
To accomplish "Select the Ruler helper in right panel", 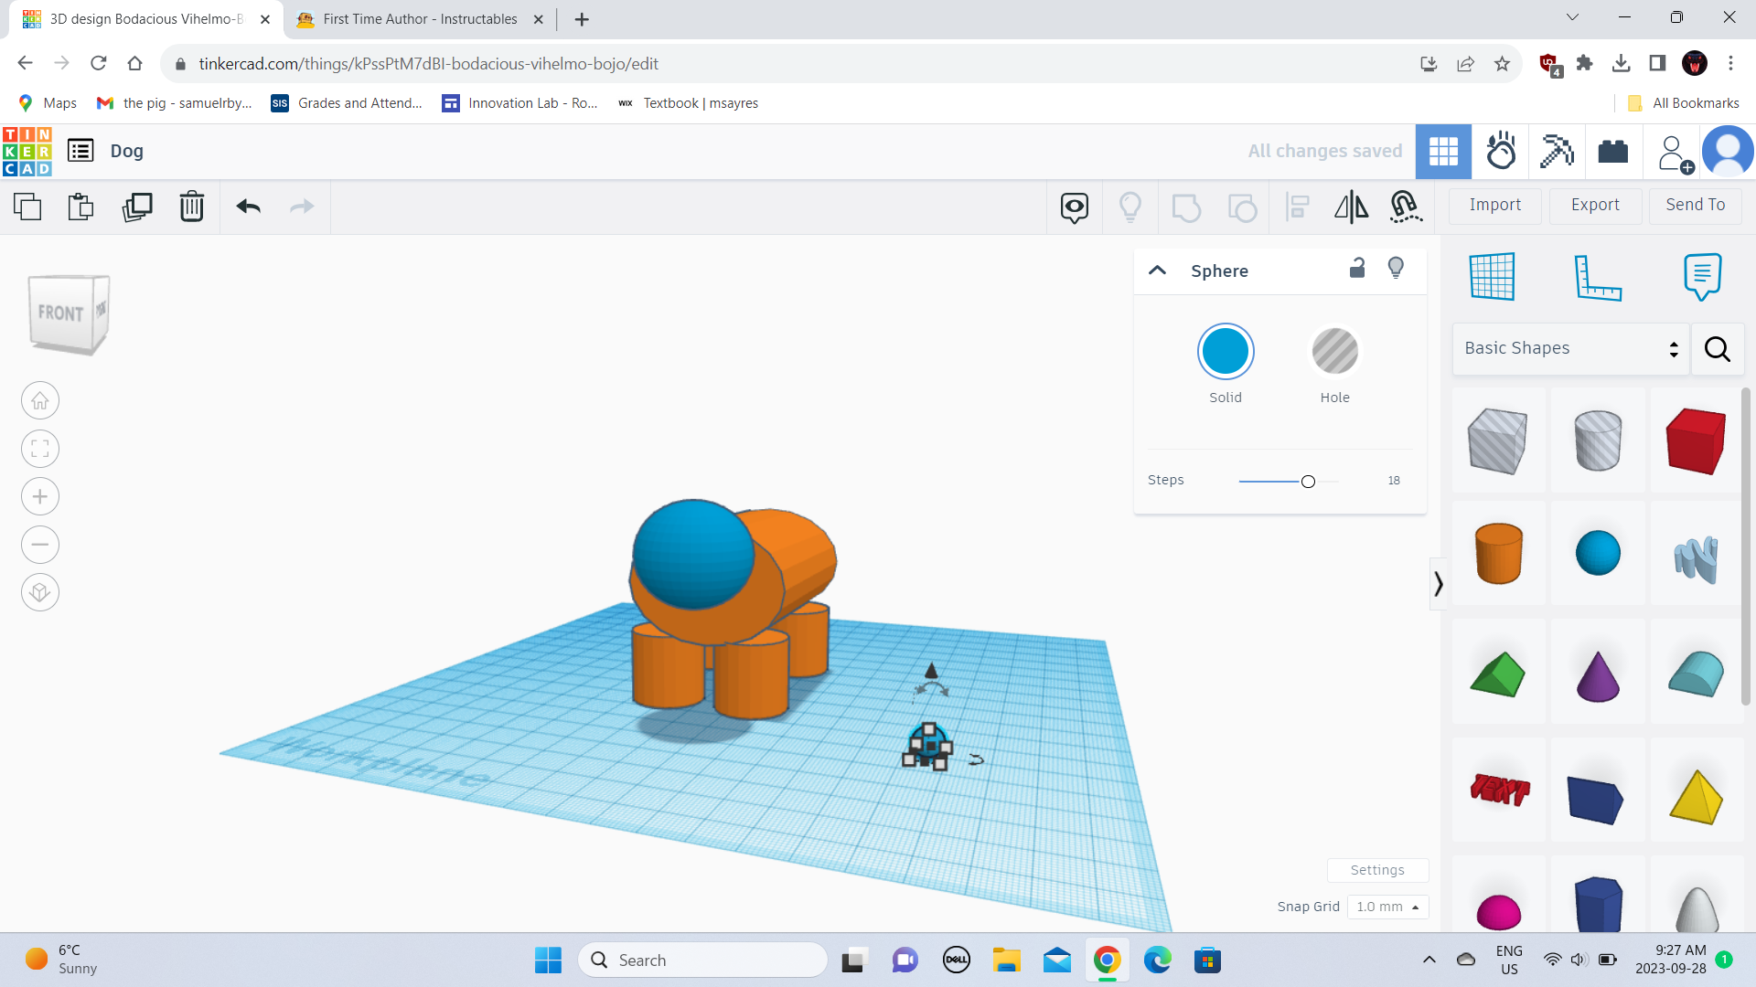I will [1599, 277].
